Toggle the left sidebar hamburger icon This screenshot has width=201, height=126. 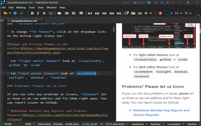pos(2,20)
